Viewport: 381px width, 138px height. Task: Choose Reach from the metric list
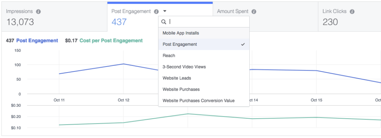204,56
